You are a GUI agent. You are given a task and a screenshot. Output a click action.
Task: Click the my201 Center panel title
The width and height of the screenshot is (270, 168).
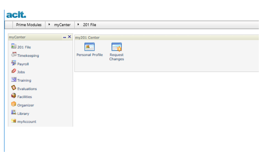tap(87, 38)
